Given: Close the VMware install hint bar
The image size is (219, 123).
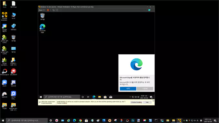Looking at the screenshot, I should (153, 101).
